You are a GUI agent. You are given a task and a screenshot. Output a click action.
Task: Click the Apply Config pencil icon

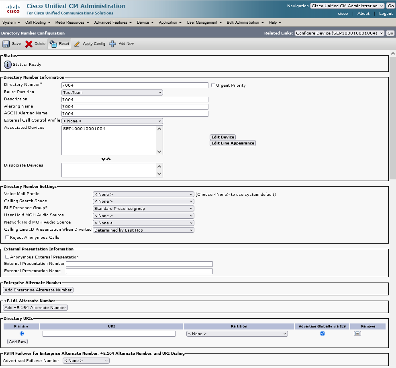tap(77, 44)
